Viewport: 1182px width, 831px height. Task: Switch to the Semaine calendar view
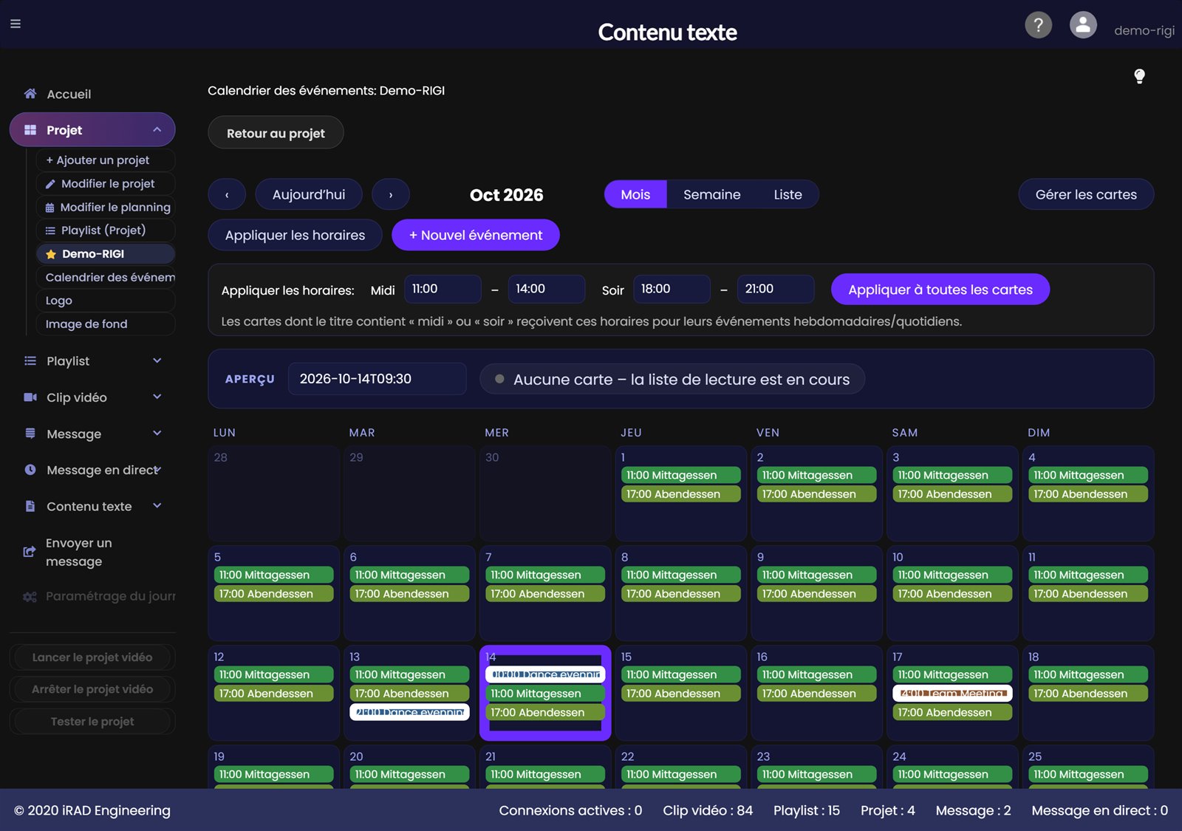coord(711,194)
